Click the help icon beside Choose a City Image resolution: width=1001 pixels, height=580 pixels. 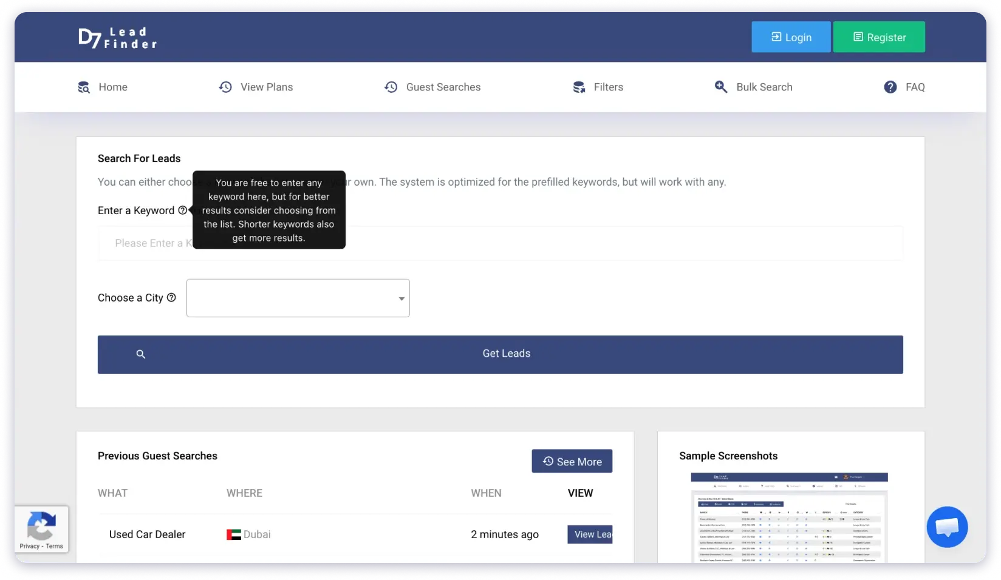click(171, 298)
